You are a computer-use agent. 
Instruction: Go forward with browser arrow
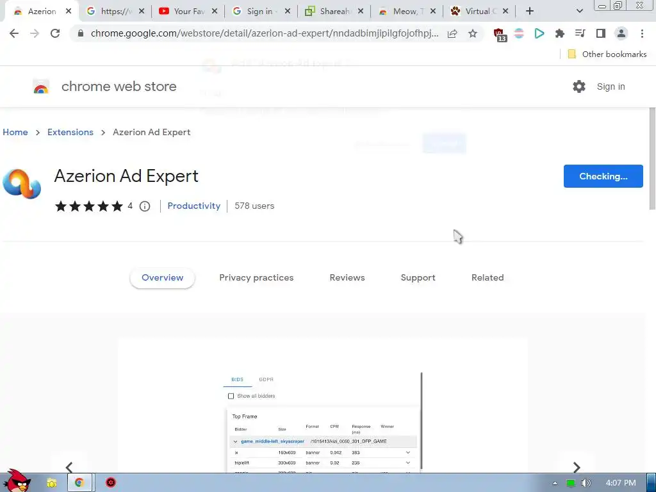[x=35, y=33]
